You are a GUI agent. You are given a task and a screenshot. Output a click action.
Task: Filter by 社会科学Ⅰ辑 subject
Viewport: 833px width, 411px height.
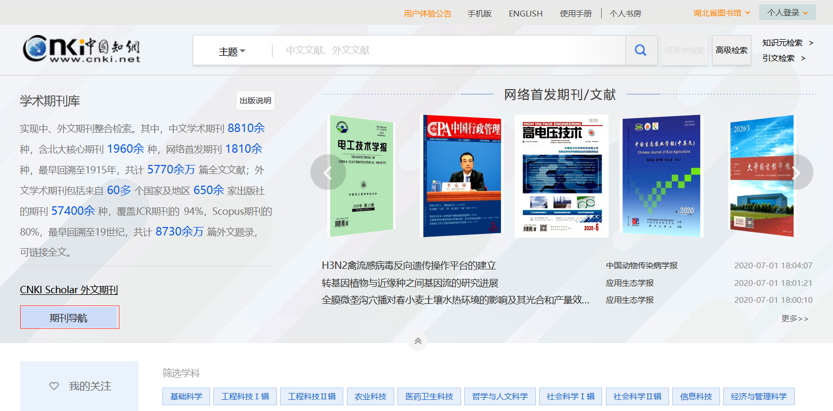571,397
